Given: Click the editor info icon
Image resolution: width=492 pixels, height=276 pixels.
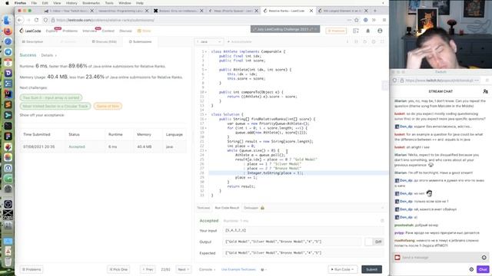Looking at the screenshot, I should [347, 41].
